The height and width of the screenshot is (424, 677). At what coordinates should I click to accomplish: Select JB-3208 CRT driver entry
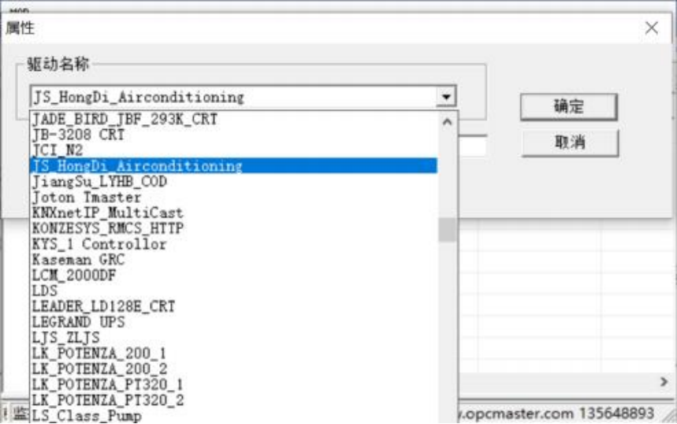[x=233, y=135]
